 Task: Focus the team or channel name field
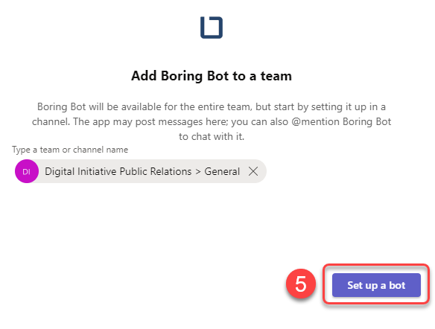click(140, 171)
